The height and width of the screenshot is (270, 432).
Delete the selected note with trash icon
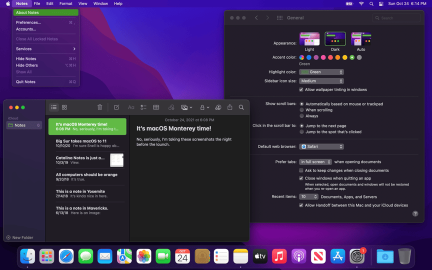pyautogui.click(x=99, y=107)
